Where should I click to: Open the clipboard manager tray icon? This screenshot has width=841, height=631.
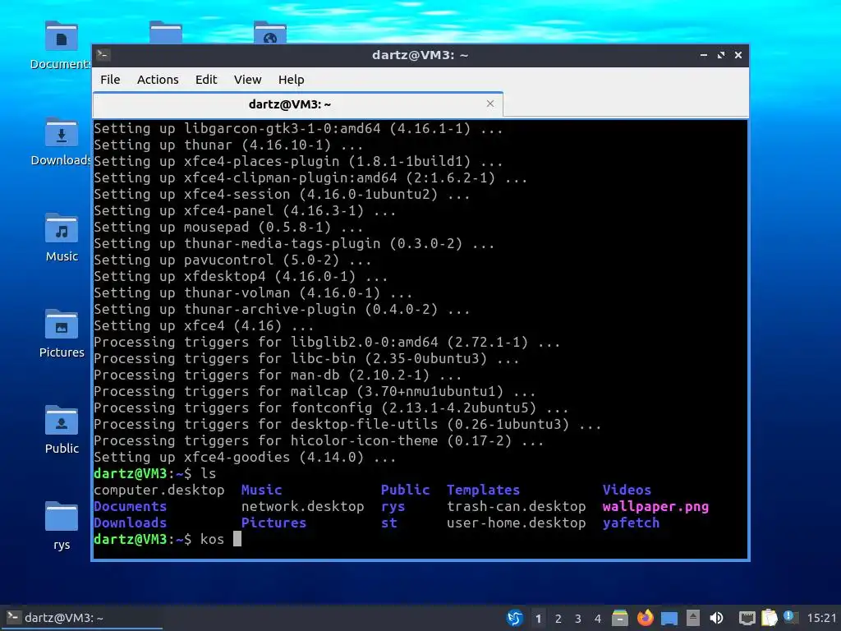[x=769, y=618]
